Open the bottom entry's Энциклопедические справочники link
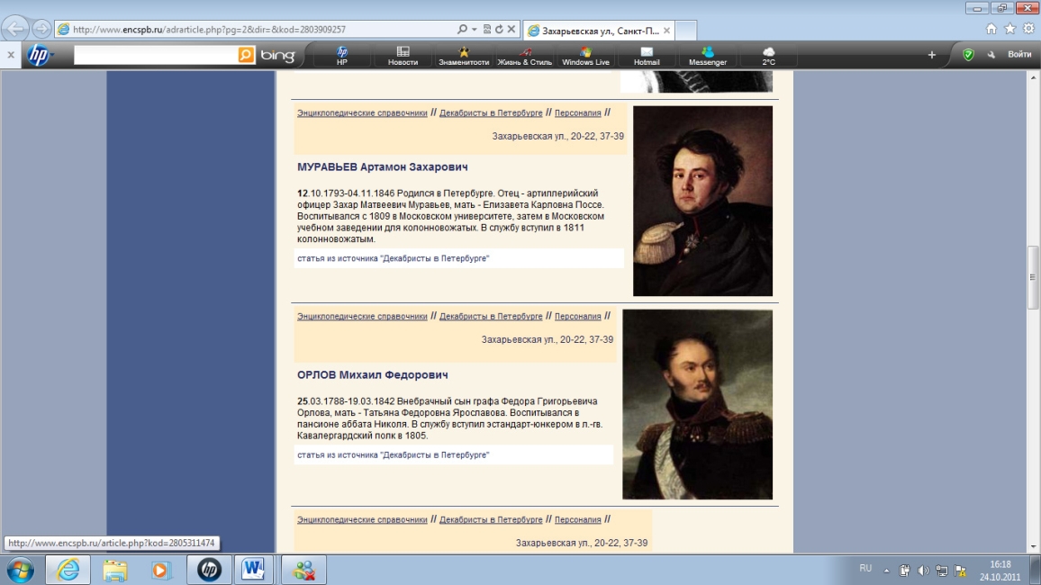 (362, 520)
